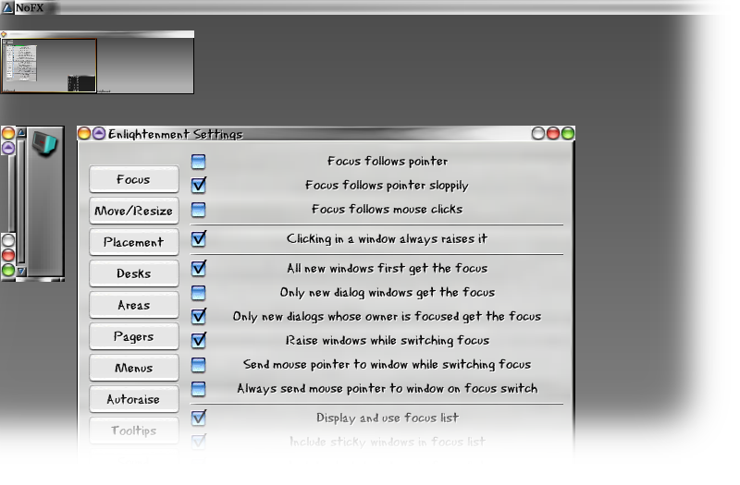Shade Enlightenment Settings with the purple arrow button
This screenshot has height=485, width=740.
[x=99, y=133]
